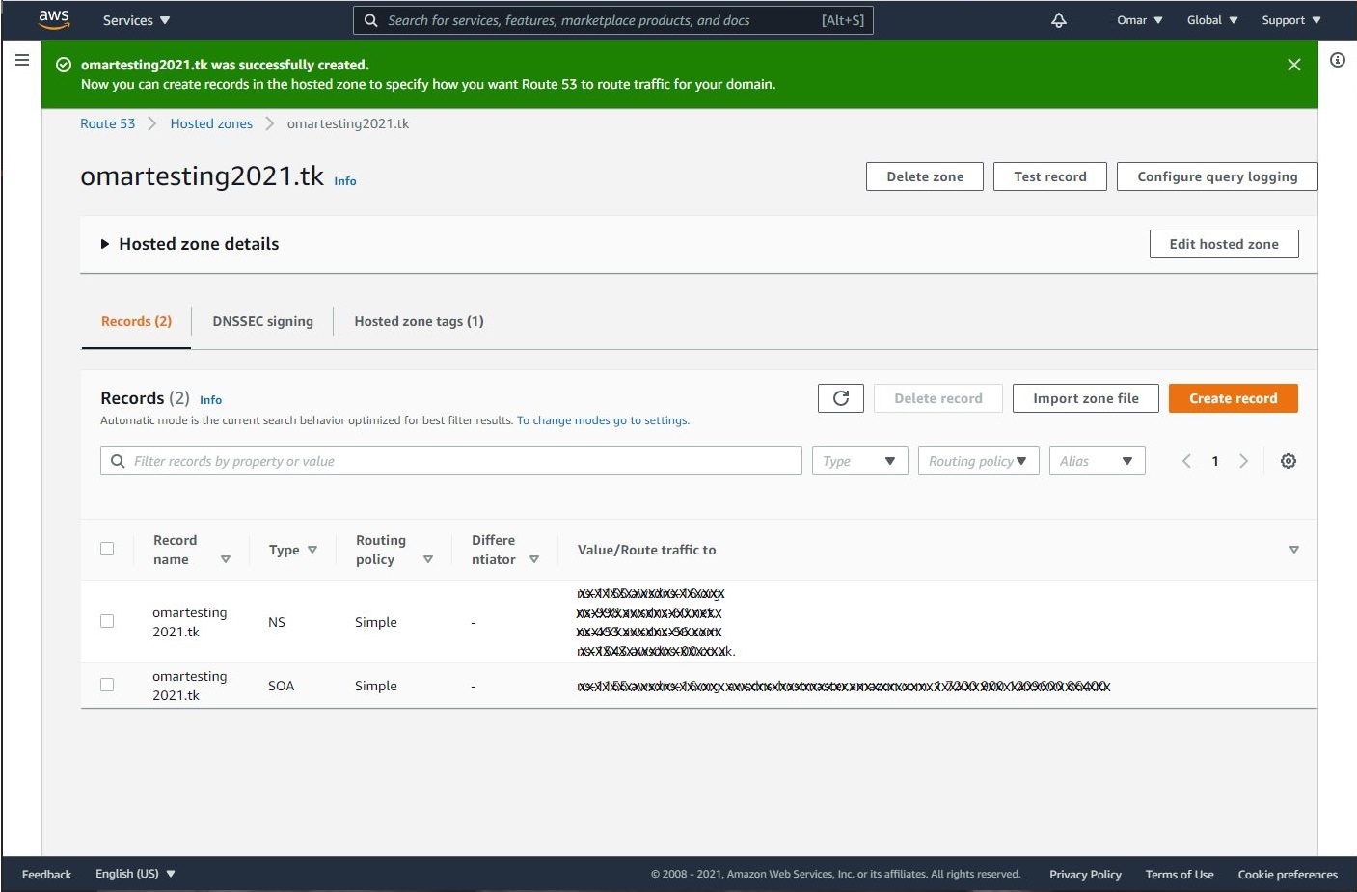Open the Privacy Policy footer link
The height and width of the screenshot is (892, 1357).
point(1085,875)
